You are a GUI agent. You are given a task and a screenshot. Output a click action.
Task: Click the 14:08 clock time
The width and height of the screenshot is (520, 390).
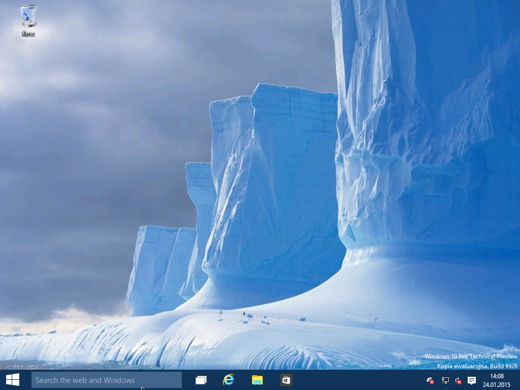[497, 376]
